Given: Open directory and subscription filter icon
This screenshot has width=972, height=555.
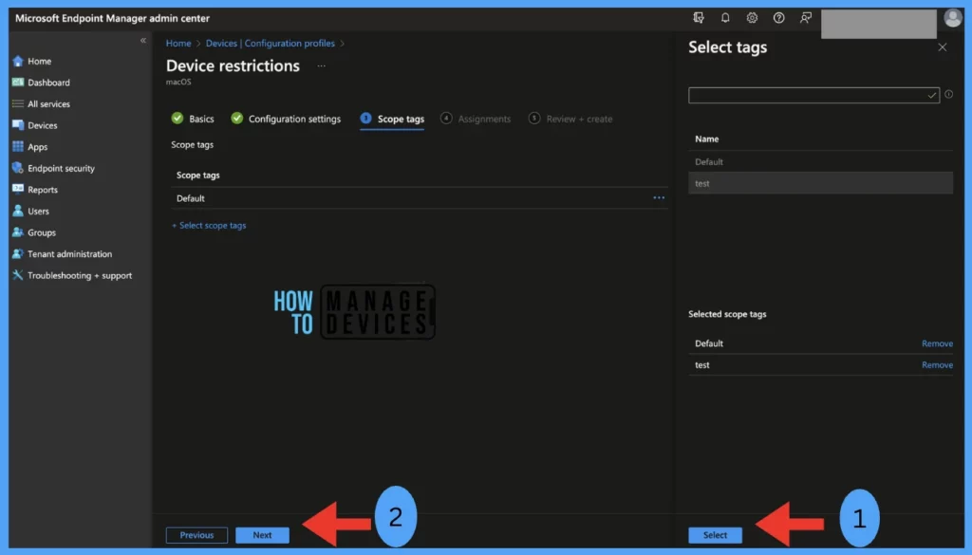Looking at the screenshot, I should pos(699,18).
